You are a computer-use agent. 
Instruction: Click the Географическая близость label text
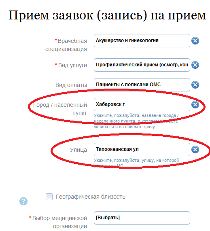(x=91, y=197)
